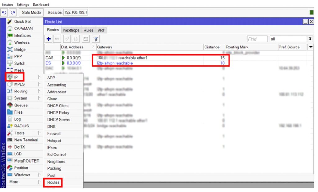Select Routes in the IP submenu
This screenshot has height=192, width=318.
pos(53,182)
